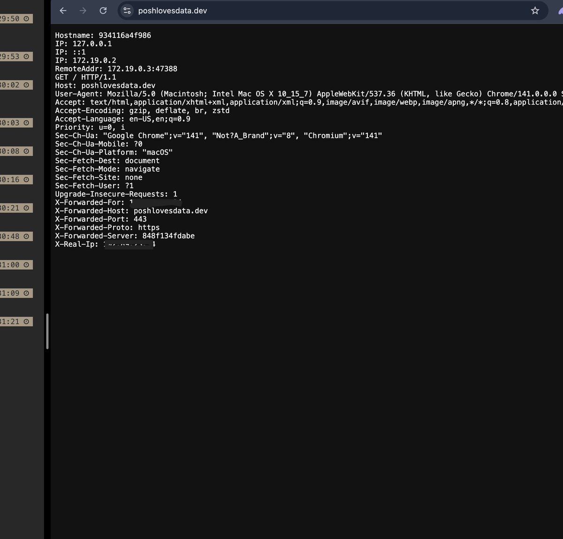Click the star button to add a bookmark
This screenshot has width=563, height=539.
(x=535, y=10)
